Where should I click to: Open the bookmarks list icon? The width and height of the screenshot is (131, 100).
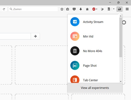pyautogui.click(x=68, y=9)
